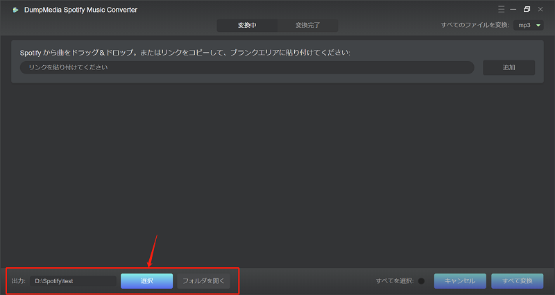Click the DumpMedia app logo icon

15,10
